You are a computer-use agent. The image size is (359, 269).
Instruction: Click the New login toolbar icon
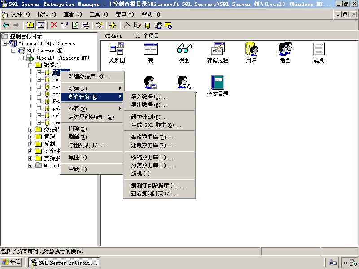click(158, 25)
